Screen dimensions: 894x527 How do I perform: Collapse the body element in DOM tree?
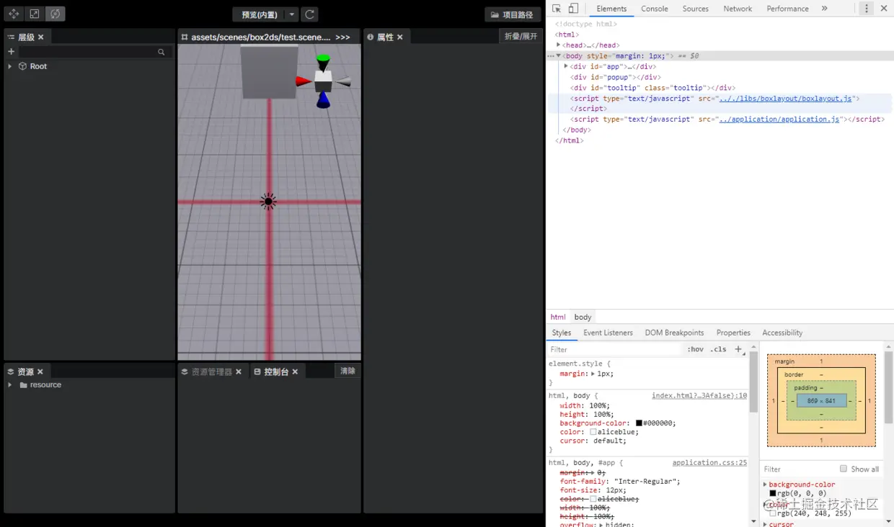click(x=559, y=55)
